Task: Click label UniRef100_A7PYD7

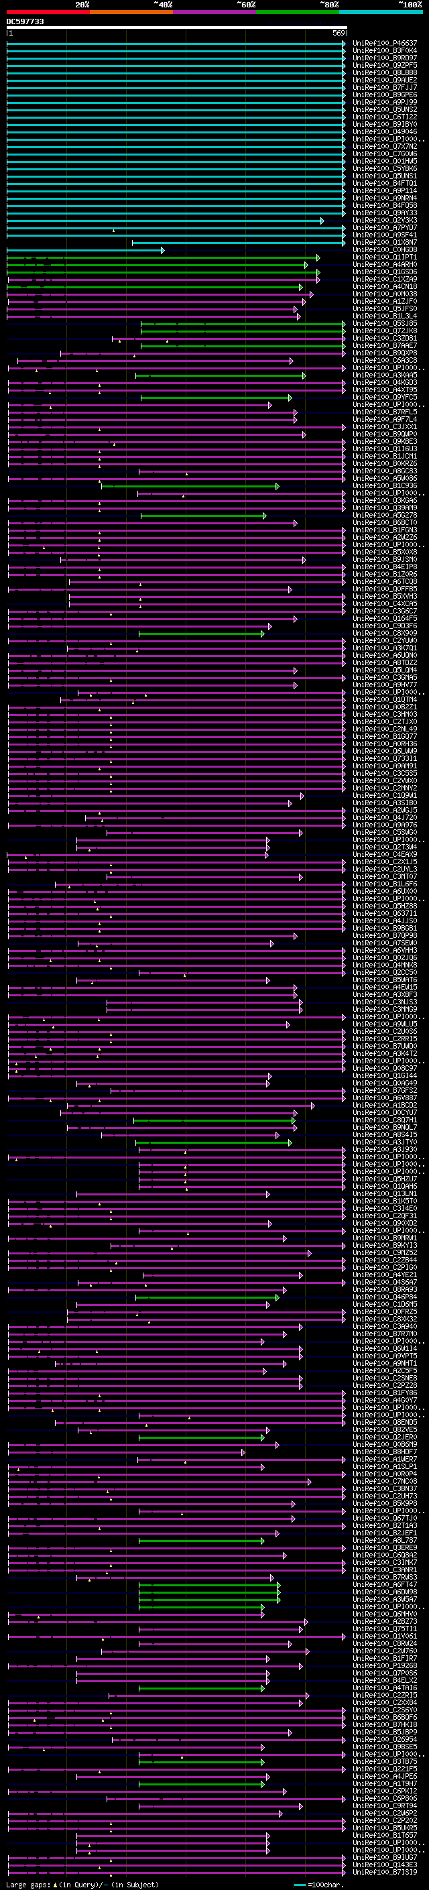Action: 385,227
